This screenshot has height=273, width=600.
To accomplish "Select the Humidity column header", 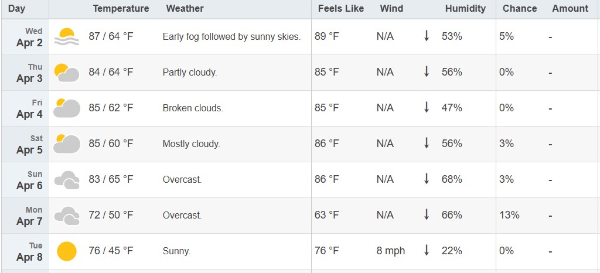I will (x=465, y=8).
